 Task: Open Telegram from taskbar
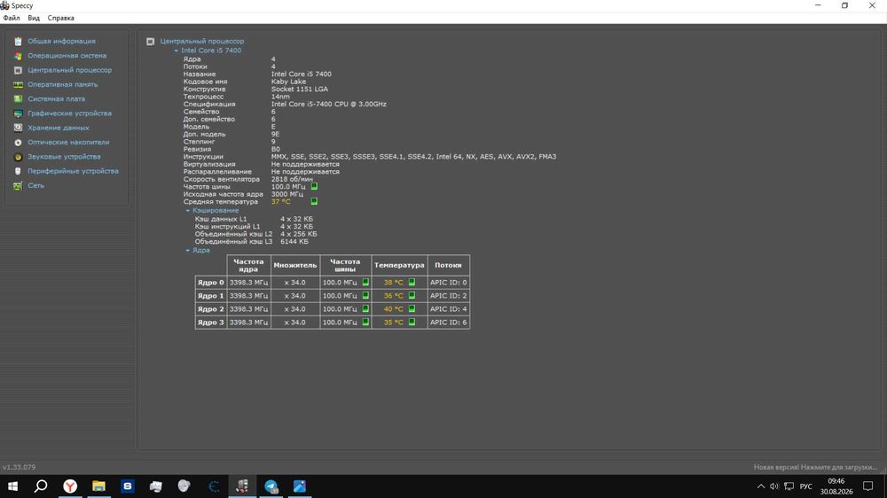[271, 486]
